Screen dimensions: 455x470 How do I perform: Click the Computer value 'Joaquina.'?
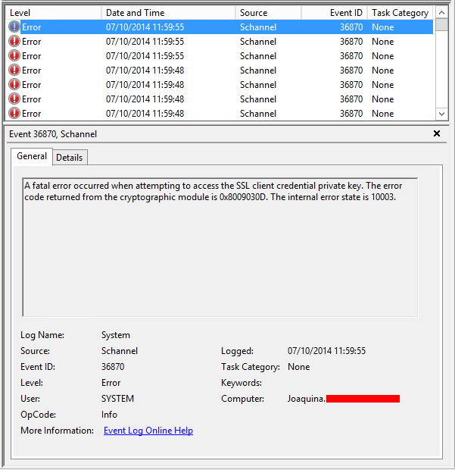click(306, 399)
